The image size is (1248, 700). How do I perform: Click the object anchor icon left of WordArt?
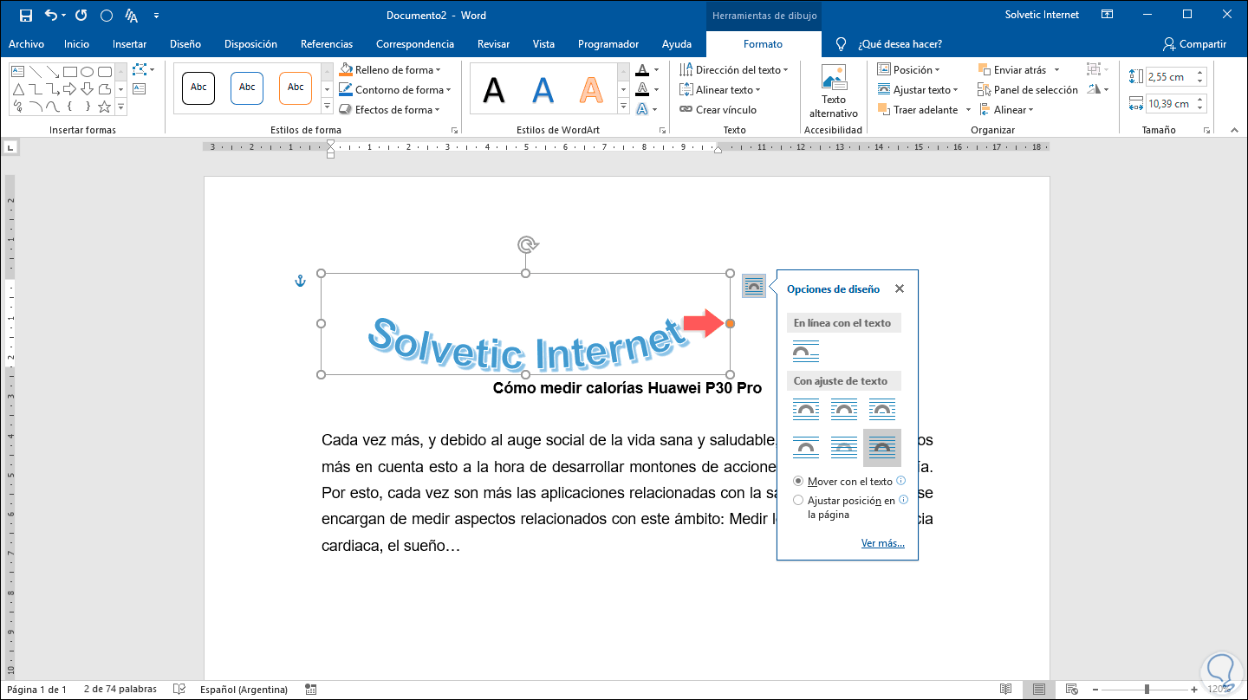301,282
